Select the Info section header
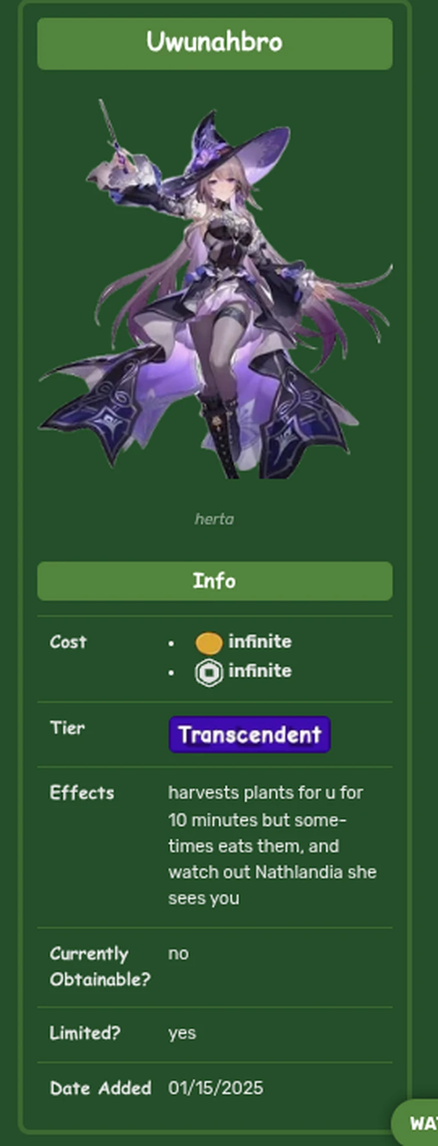Image resolution: width=438 pixels, height=1146 pixels. [x=215, y=581]
